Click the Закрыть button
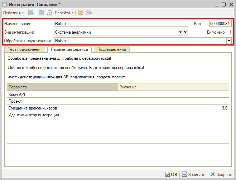236x180 pixels. [221, 174]
